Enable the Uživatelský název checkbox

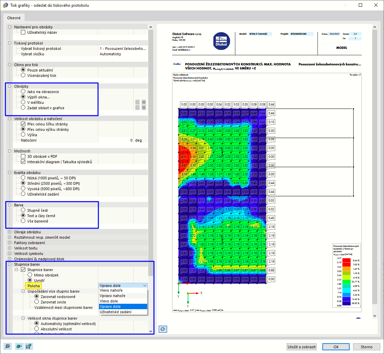(x=23, y=32)
